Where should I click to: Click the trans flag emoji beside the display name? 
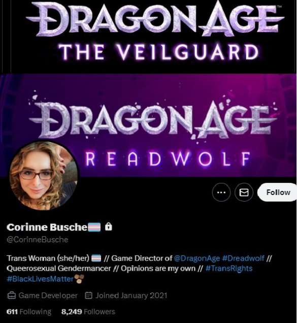94,227
